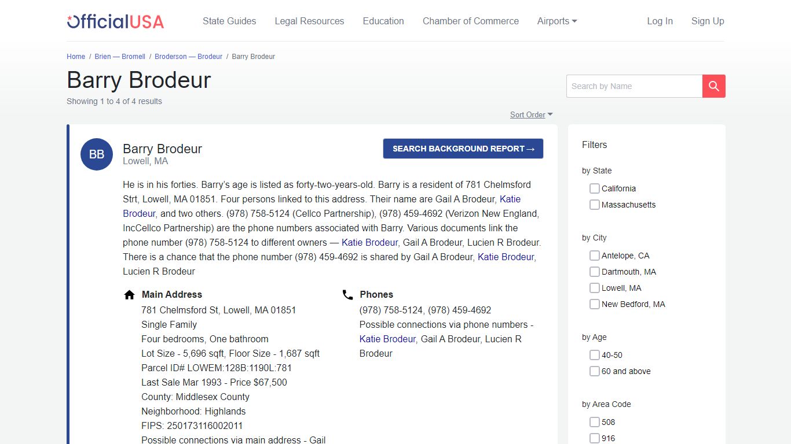Viewport: 791px width, 444px height.
Task: Enable the Lowell, MA city filter
Action: [594, 288]
